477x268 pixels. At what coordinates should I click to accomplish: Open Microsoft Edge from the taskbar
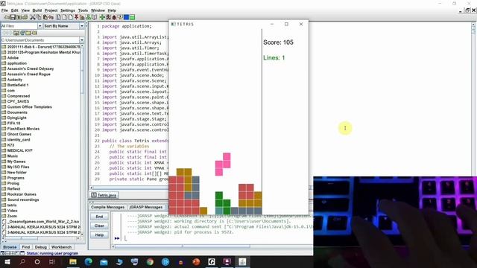(x=89, y=261)
